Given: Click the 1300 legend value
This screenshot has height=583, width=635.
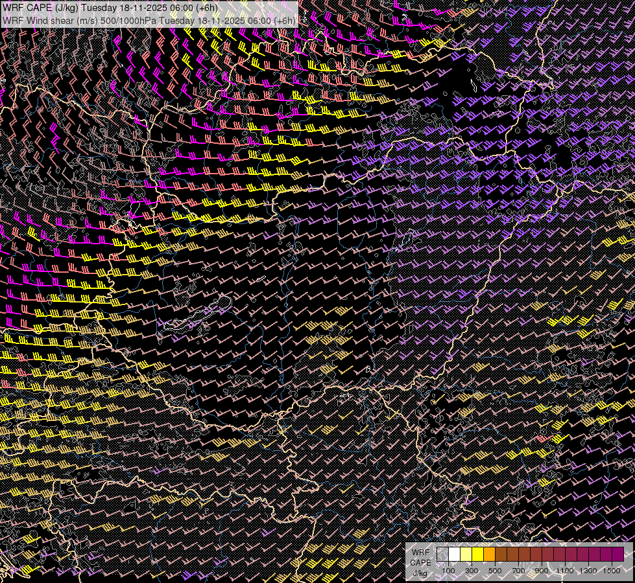Looking at the screenshot, I should pyautogui.click(x=588, y=571).
